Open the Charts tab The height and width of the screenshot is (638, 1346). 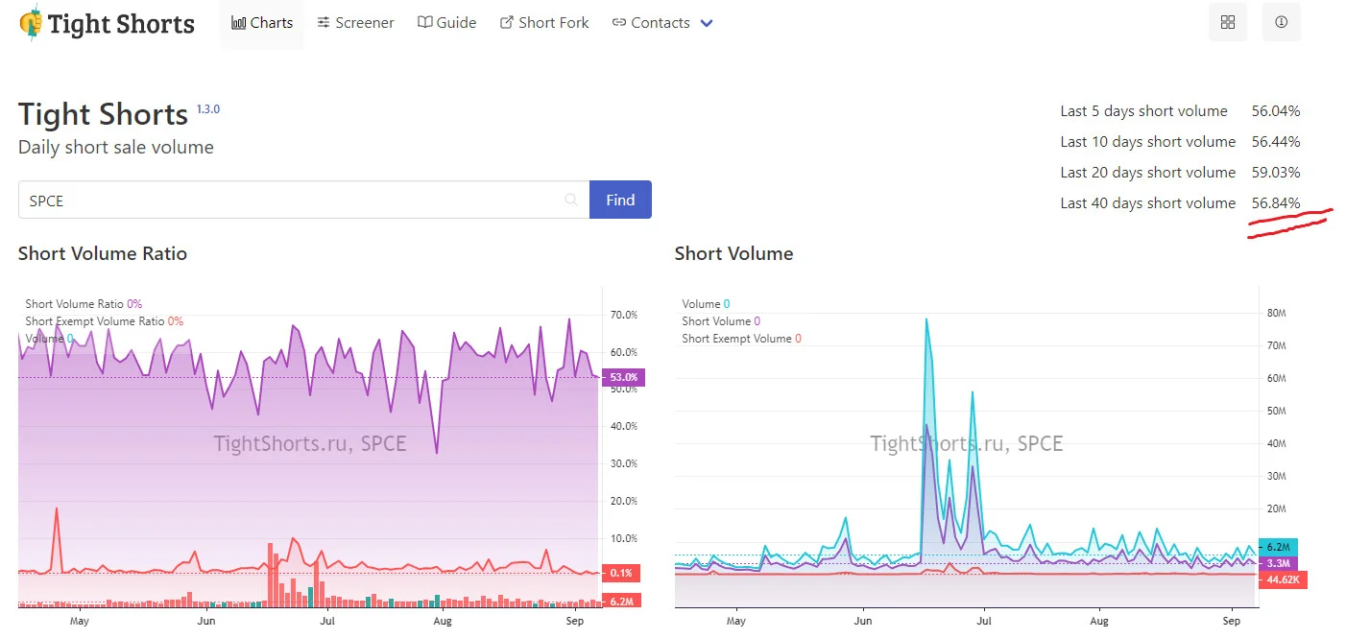(261, 23)
